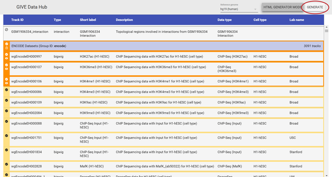Toggle the check icon for wgEncodeEH000088
This screenshot has width=332, height=177.
(x=7, y=121)
